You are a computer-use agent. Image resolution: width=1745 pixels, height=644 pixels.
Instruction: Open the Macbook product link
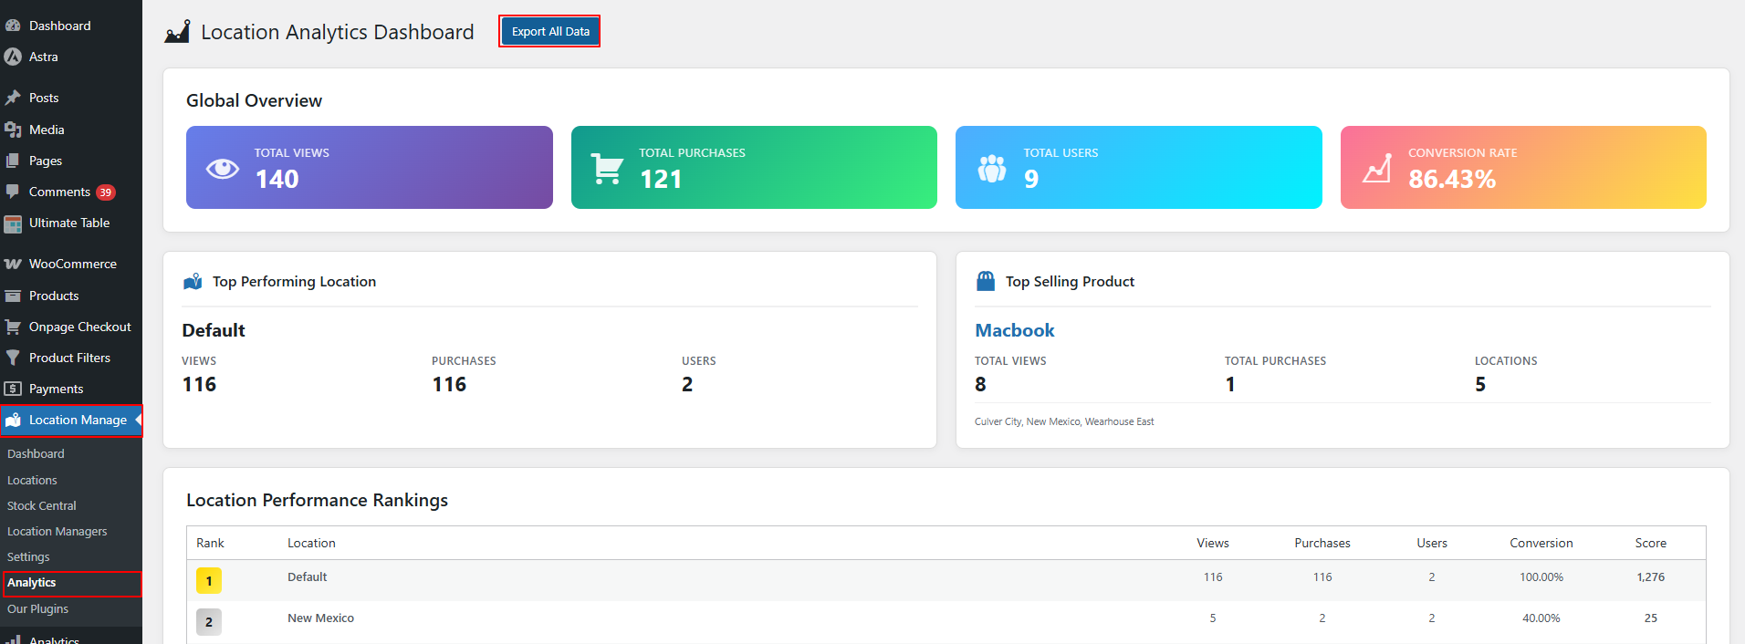coord(1014,330)
